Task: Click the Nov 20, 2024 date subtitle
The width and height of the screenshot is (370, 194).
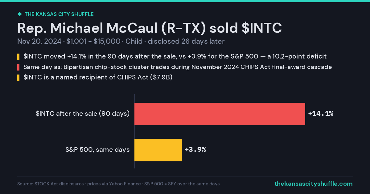Action: click(121, 41)
